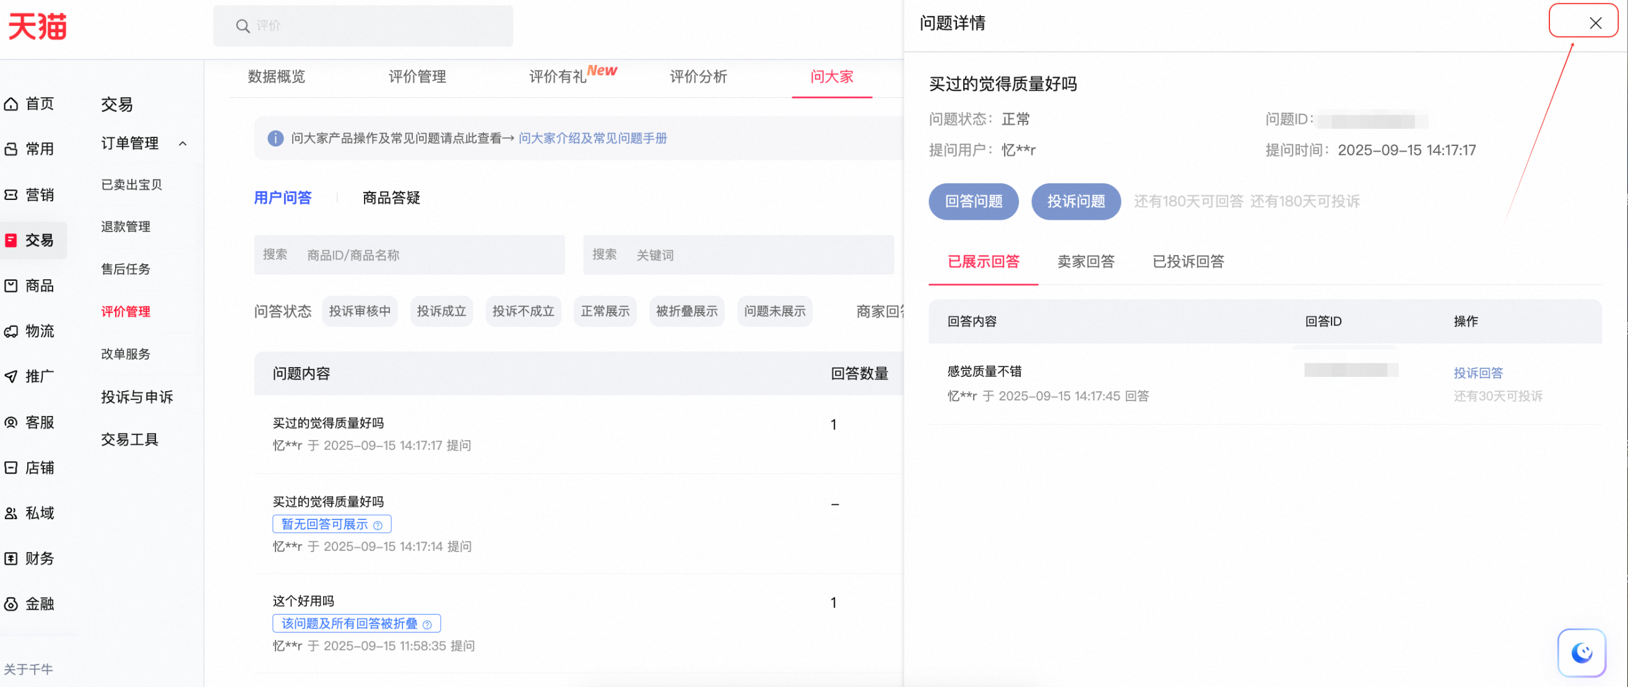
Task: Select the 问大家 tab
Action: (x=832, y=77)
